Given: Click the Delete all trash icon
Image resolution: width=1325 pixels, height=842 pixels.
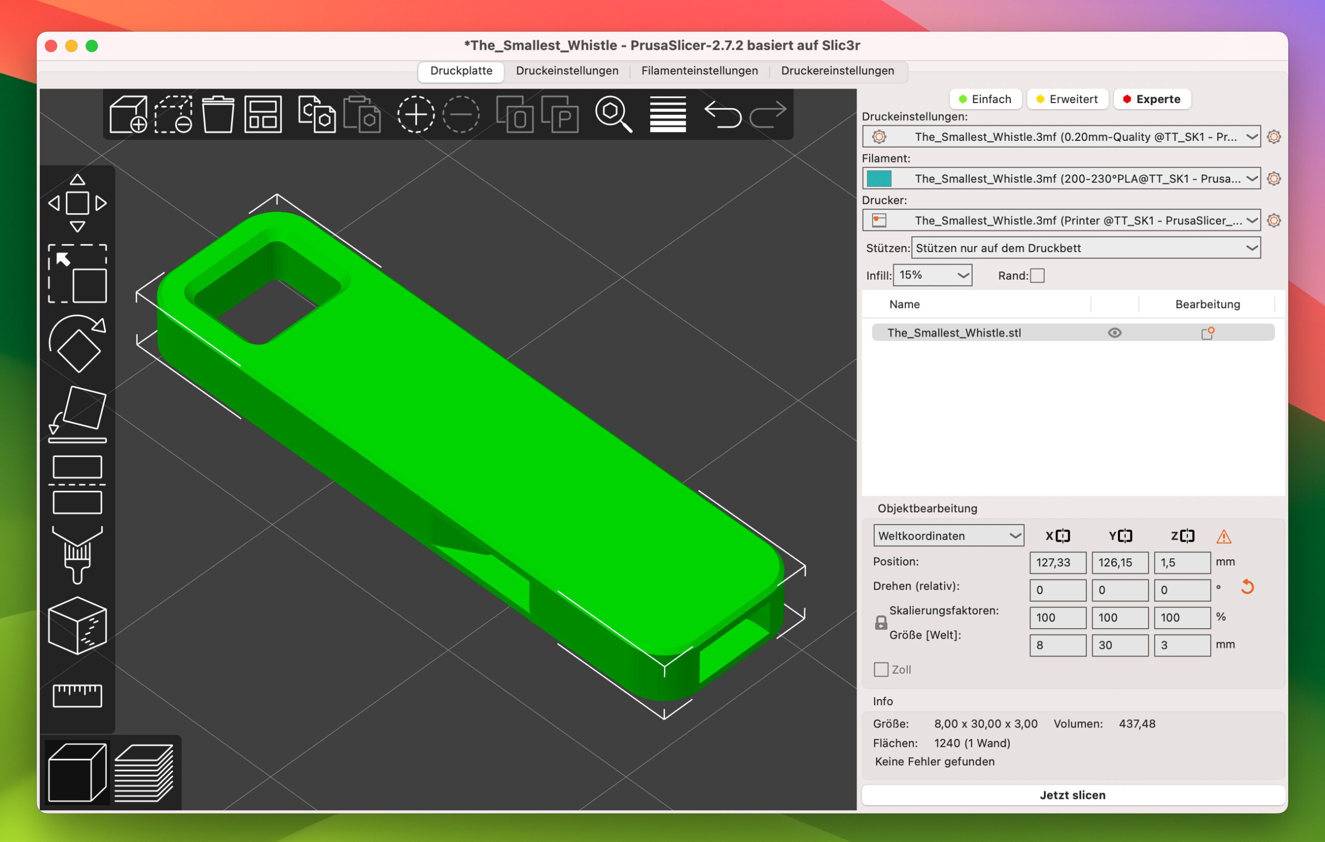Looking at the screenshot, I should point(218,114).
